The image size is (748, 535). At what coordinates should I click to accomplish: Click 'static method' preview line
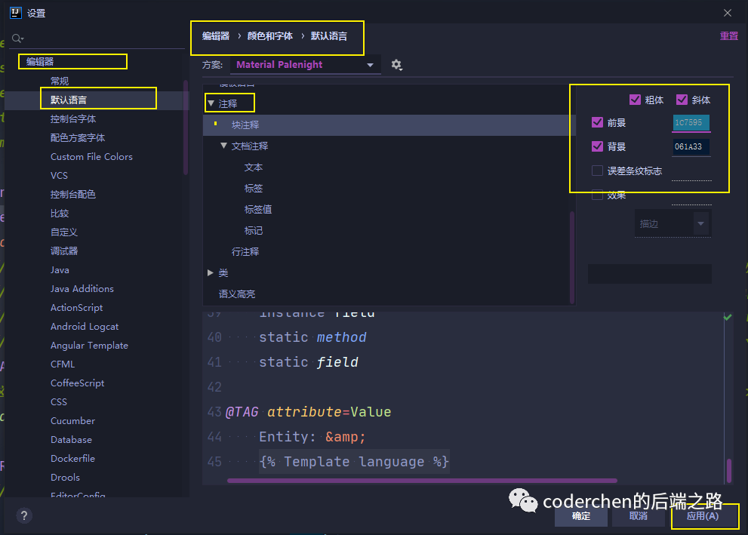pos(312,337)
